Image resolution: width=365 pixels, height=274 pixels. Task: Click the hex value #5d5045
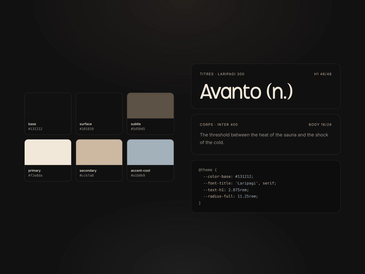138,129
